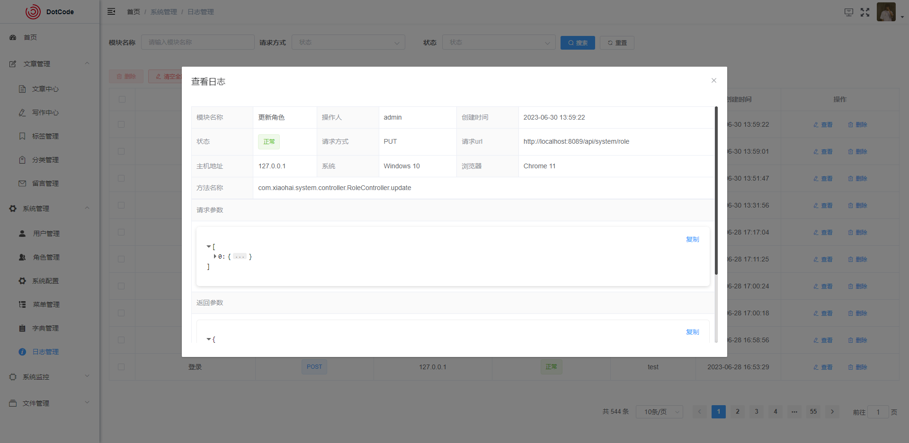
Task: Open 分类管理 menu item
Action: point(50,160)
